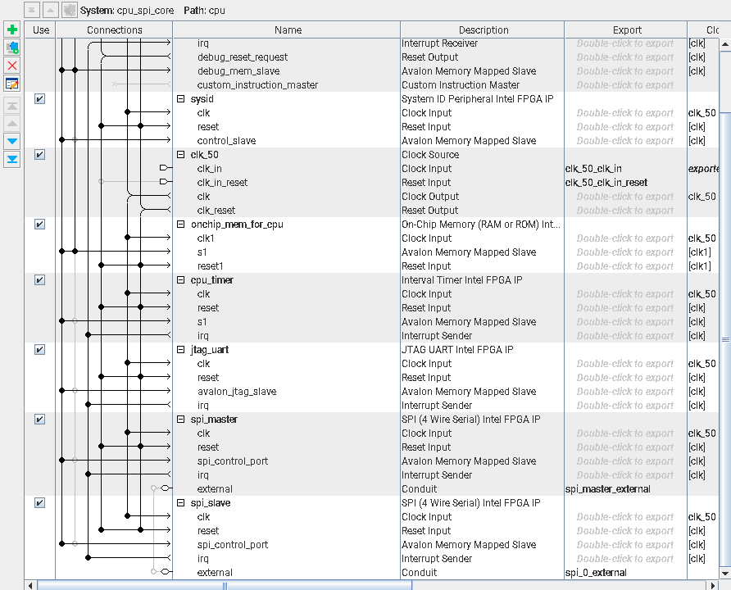This screenshot has height=590, width=731.
Task: Click the Interval Timer Intel FPGA IP description
Action: [x=461, y=280]
